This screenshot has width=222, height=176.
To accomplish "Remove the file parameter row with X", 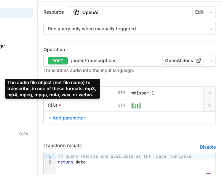I will [x=209, y=105].
